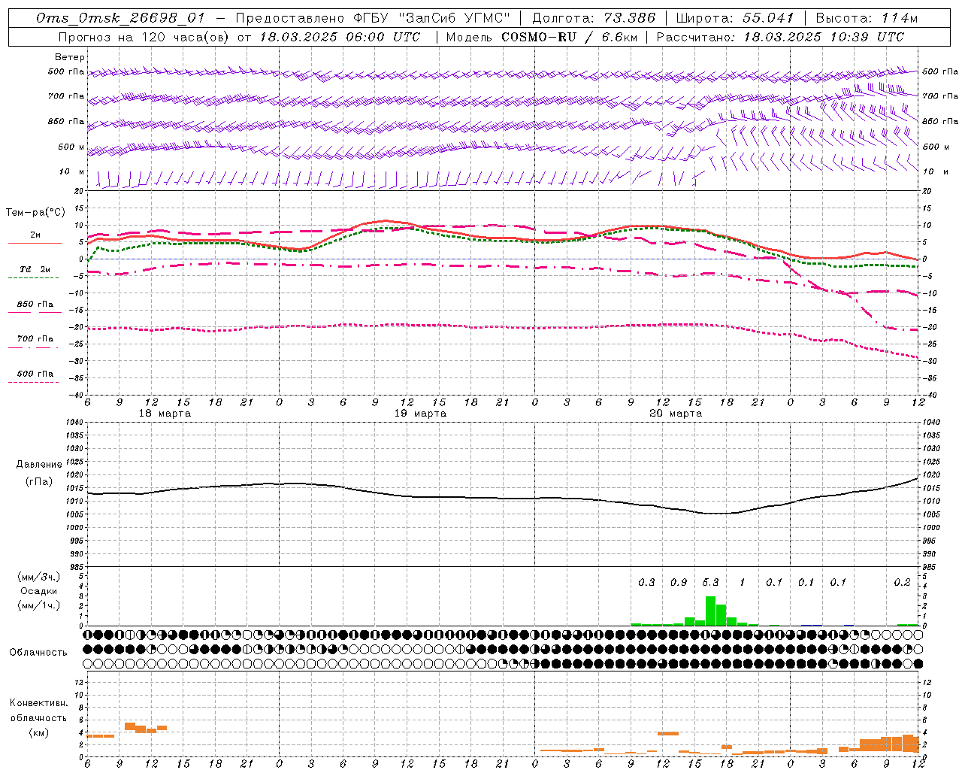This screenshot has height=770, width=962.
Task: Click the (мм/1ч.) unit label
Action: point(39,605)
